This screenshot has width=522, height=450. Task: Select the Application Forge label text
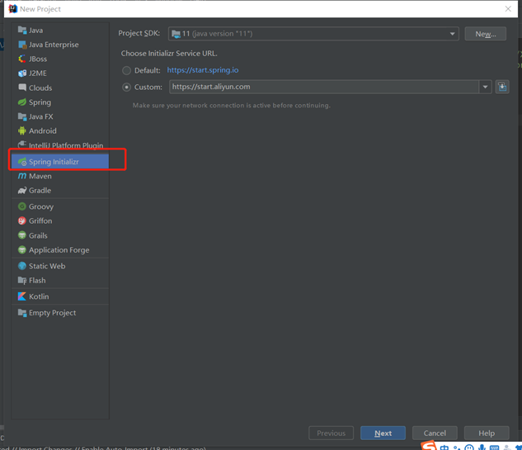[59, 250]
